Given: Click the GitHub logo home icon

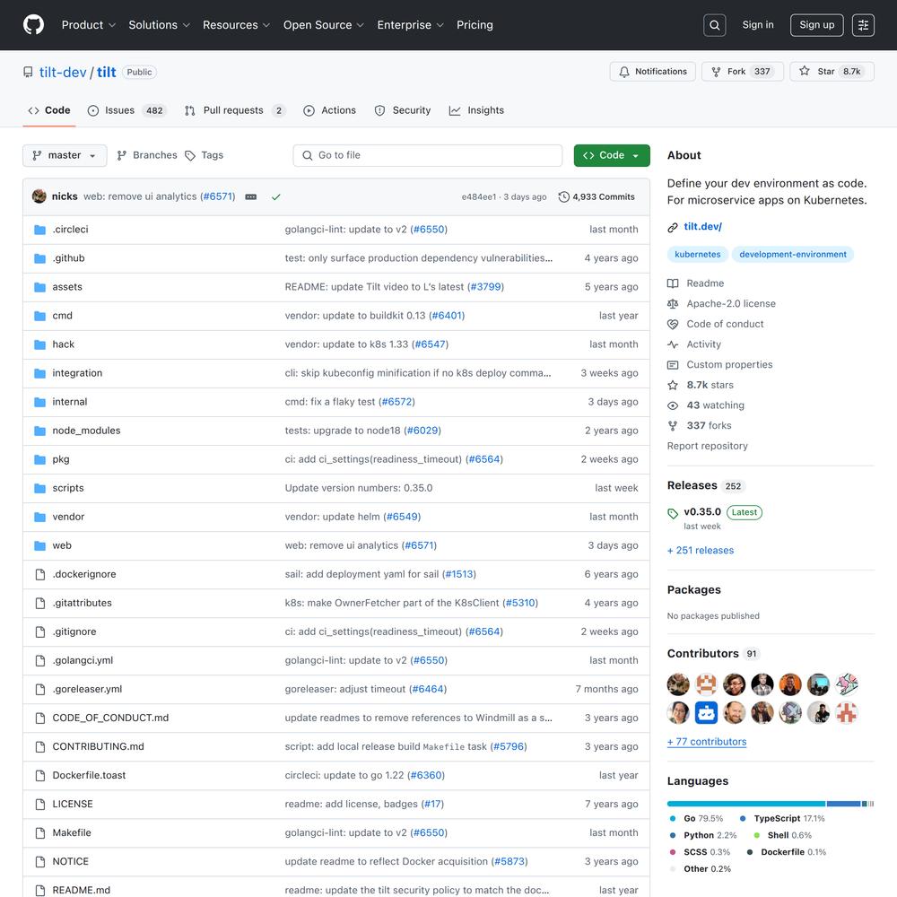Looking at the screenshot, I should click(x=33, y=24).
